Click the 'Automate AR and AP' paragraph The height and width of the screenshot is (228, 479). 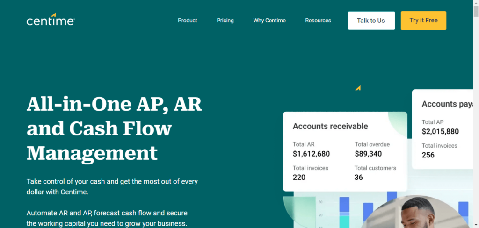107,218
